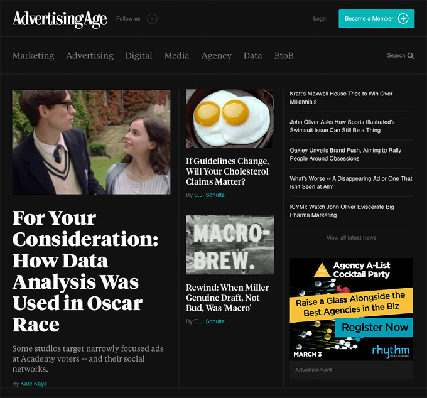Click Register Now in the ad
Screen dimensions: 427x398
(374, 327)
